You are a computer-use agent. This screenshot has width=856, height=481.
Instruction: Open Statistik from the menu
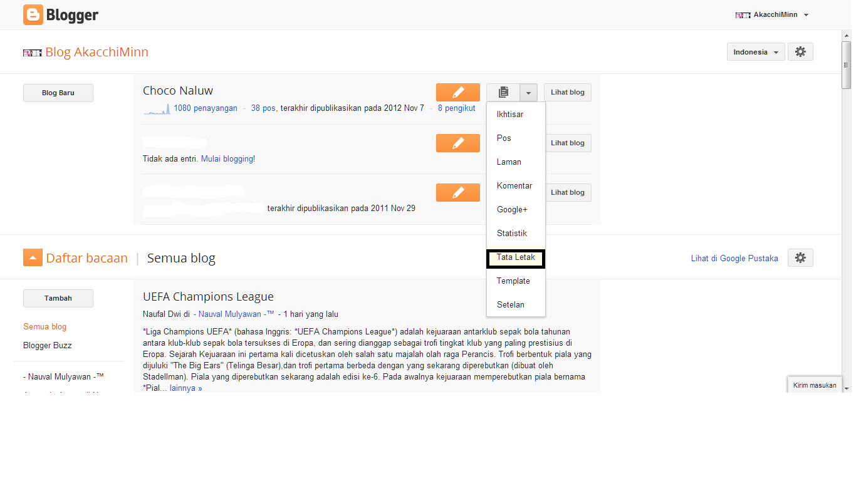coord(516,234)
